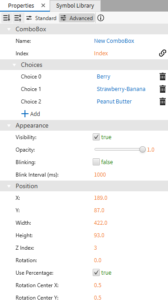
Task: Click the Opacity slider handle
Action: 143,149
